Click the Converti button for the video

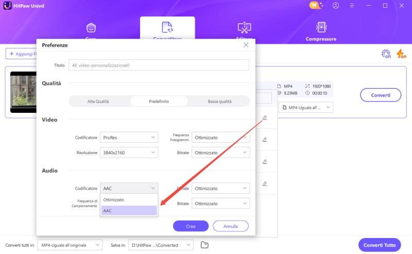[381, 95]
